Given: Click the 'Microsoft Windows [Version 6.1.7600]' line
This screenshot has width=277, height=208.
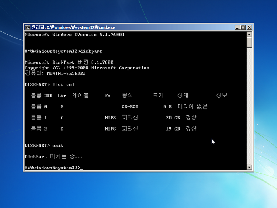Looking at the screenshot, I should [x=75, y=35].
